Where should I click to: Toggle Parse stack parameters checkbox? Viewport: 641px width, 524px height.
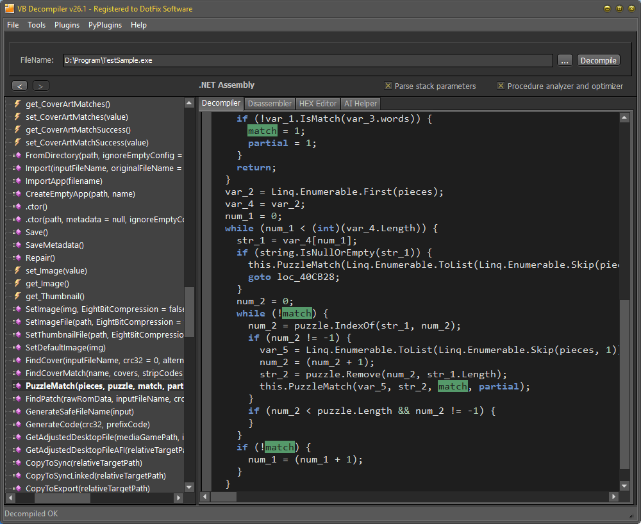(x=388, y=86)
